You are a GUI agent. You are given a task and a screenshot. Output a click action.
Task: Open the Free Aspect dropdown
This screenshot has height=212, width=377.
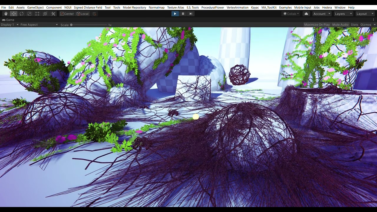pos(39,25)
